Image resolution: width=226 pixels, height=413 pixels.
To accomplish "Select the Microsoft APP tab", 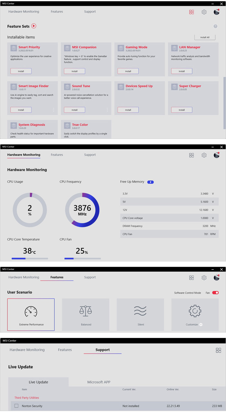I will click(99, 382).
